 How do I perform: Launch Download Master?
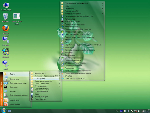tap(45, 91)
